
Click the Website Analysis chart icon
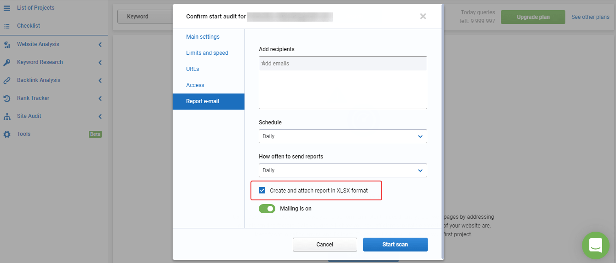pos(7,45)
